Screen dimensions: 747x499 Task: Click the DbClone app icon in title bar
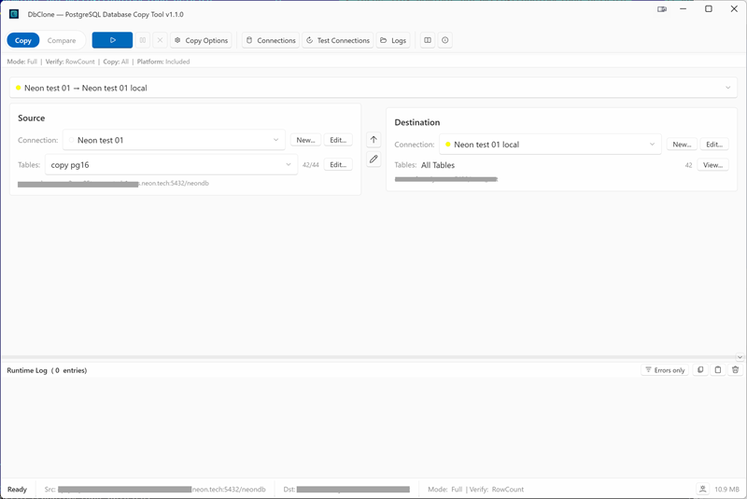14,14
